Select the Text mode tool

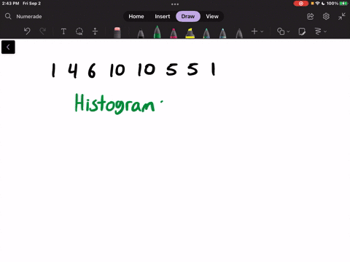[63, 31]
